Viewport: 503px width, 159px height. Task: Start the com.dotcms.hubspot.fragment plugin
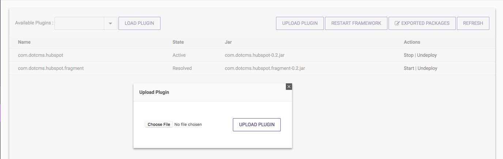[x=409, y=68]
